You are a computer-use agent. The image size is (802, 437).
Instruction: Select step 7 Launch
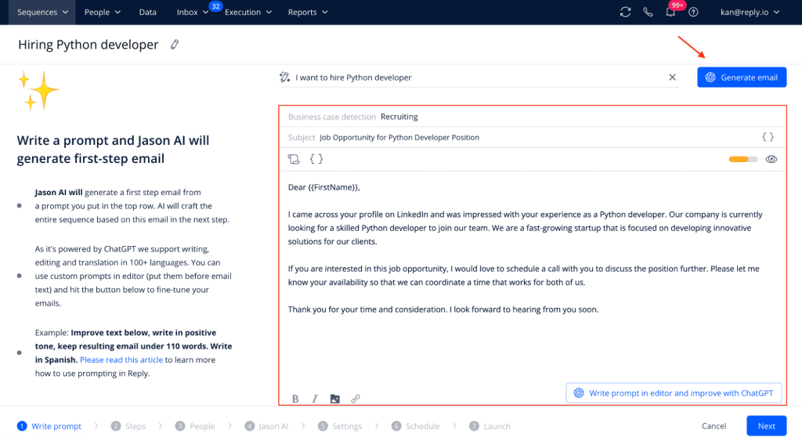(x=490, y=426)
